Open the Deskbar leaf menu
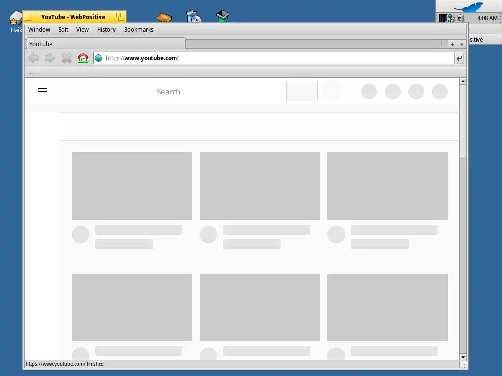The height and width of the screenshot is (376, 502). [468, 6]
